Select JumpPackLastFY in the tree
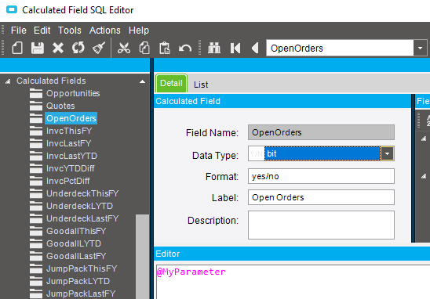Viewport: 430px width, 299px height. click(81, 294)
